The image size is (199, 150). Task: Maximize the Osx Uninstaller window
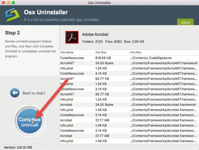pos(13,2)
